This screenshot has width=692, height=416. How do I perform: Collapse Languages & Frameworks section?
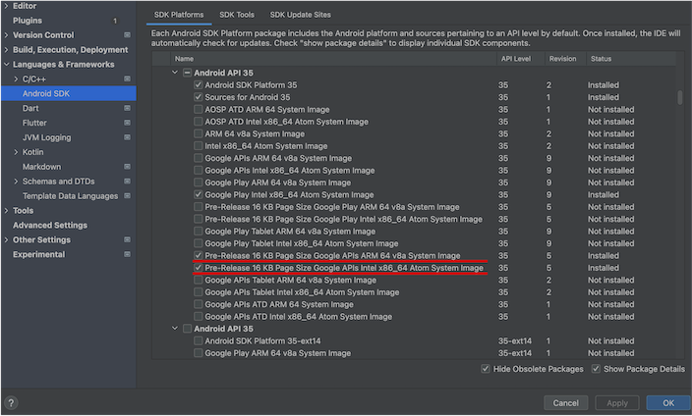click(x=7, y=64)
